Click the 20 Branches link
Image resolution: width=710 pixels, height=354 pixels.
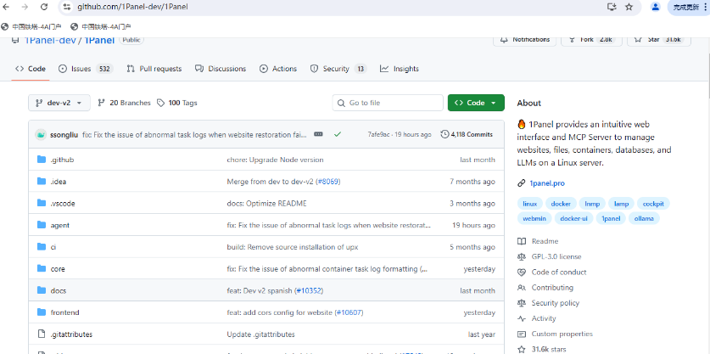(x=124, y=103)
